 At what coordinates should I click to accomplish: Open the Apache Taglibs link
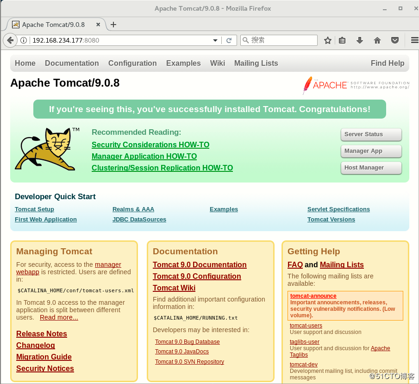(380, 348)
